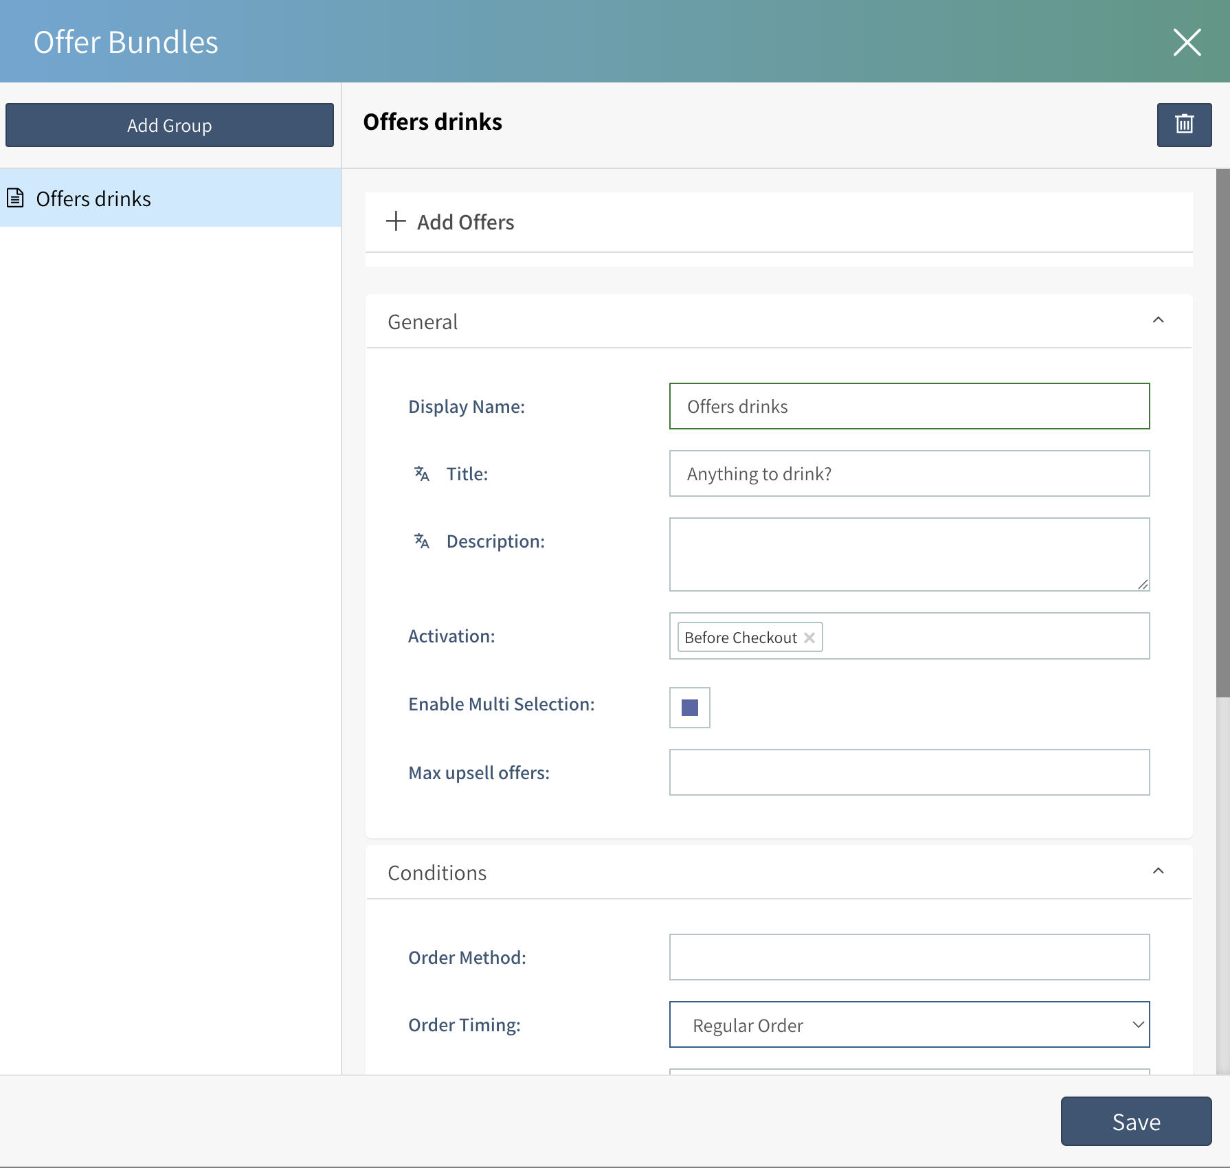This screenshot has height=1168, width=1230.
Task: Click the Order Timing label
Action: [465, 1025]
